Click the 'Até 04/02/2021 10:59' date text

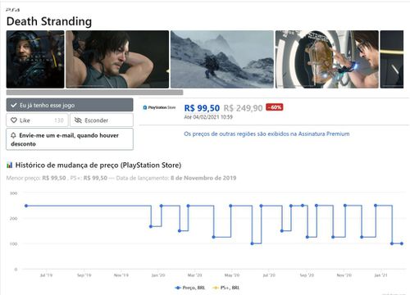(208, 117)
